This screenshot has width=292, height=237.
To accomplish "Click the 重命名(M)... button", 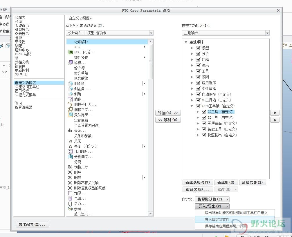I will 197,189.
